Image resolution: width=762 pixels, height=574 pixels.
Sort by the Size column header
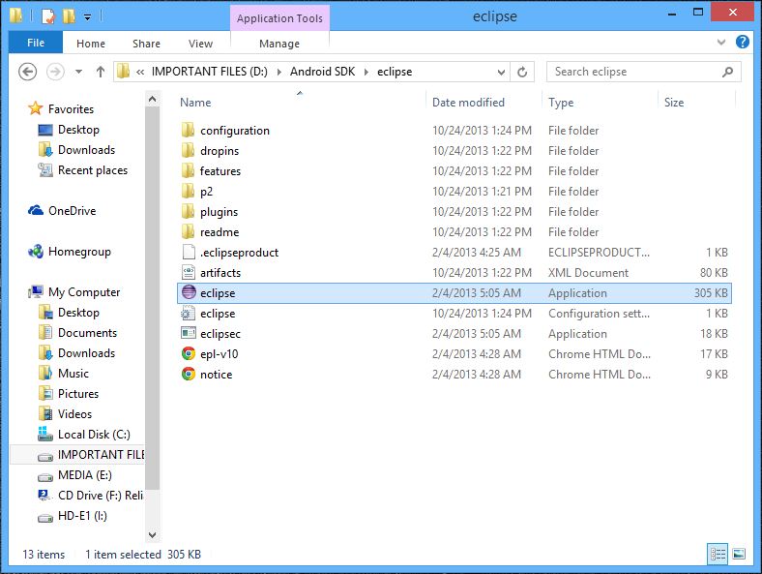tap(674, 103)
